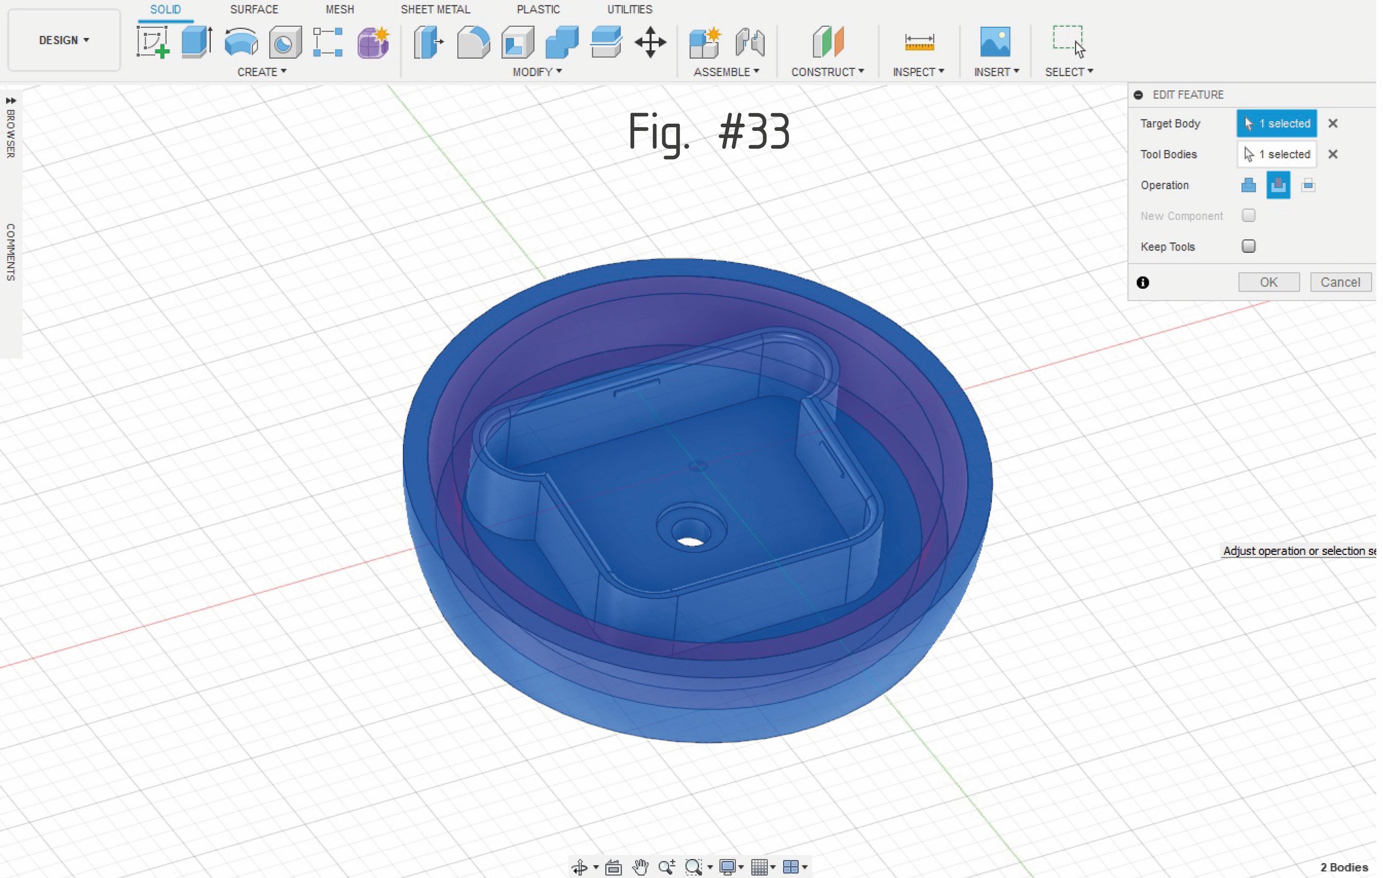Switch to the SHEET METAL tab
The image size is (1383, 878).
[435, 10]
